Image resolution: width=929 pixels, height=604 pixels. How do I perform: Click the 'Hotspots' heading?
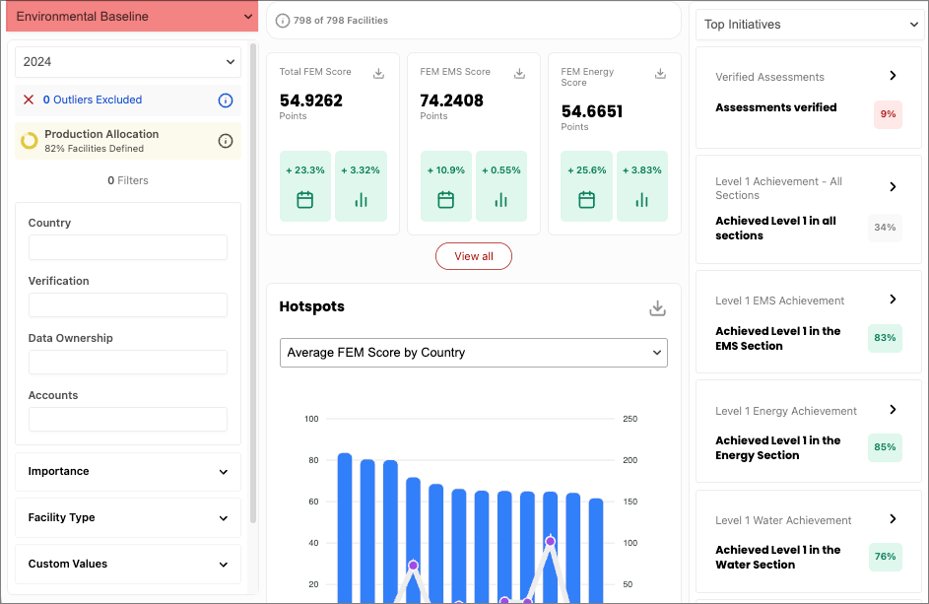311,306
